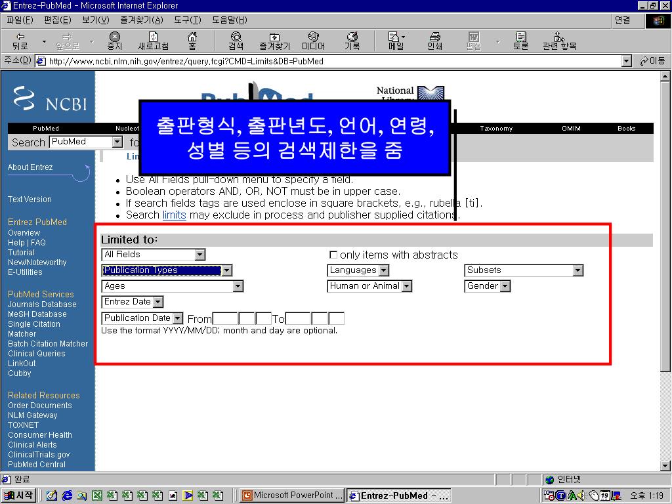This screenshot has height=504, width=672.
Task: Select the OMIM tab in black bar
Action: [x=571, y=128]
